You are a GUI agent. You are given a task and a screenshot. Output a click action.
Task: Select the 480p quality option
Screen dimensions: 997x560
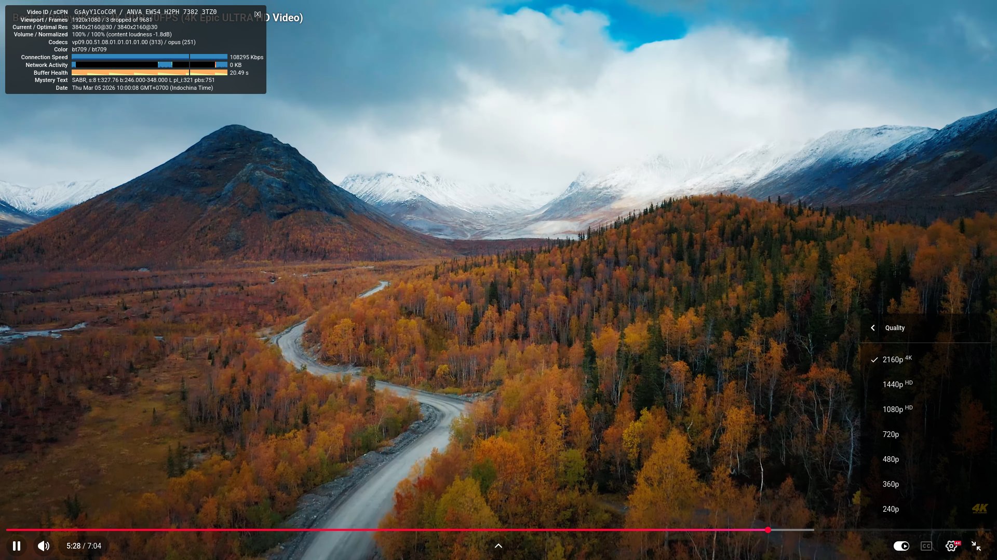tap(891, 459)
